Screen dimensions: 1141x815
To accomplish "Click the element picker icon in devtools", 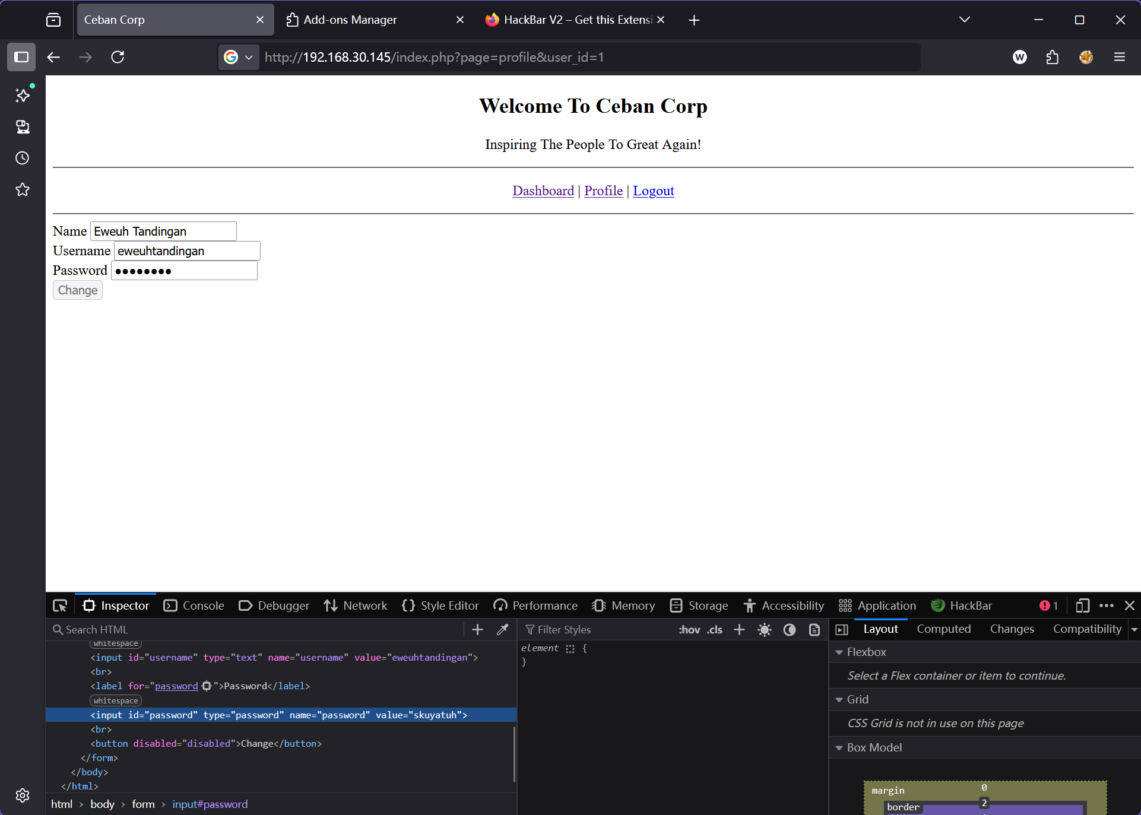I will coord(60,605).
